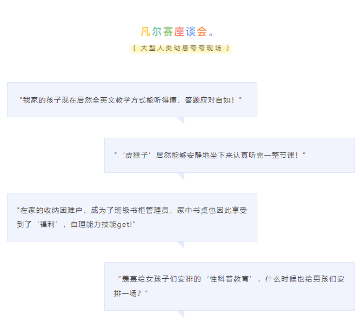Screen dimensions: 360x322
Task: Click the right curly brace after the subtitle
Action: point(228,48)
